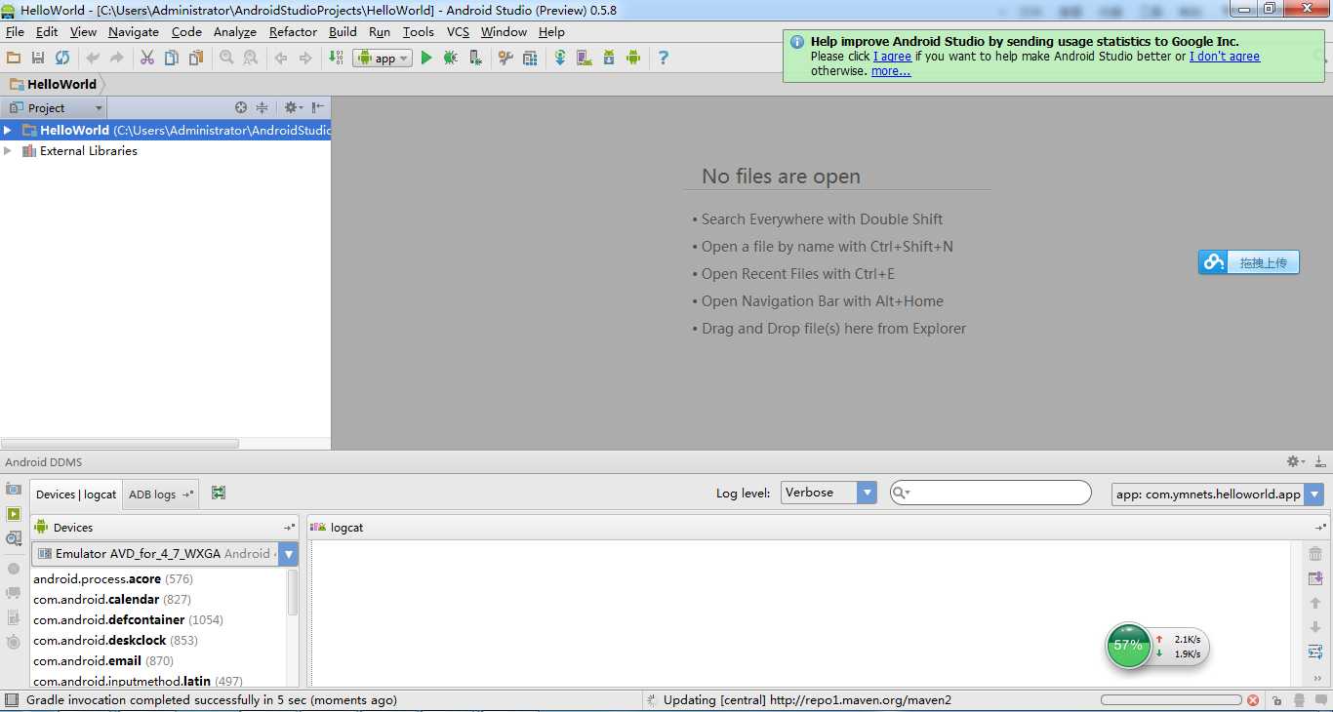
Task: Select com.android.calendar process
Action: coord(112,599)
